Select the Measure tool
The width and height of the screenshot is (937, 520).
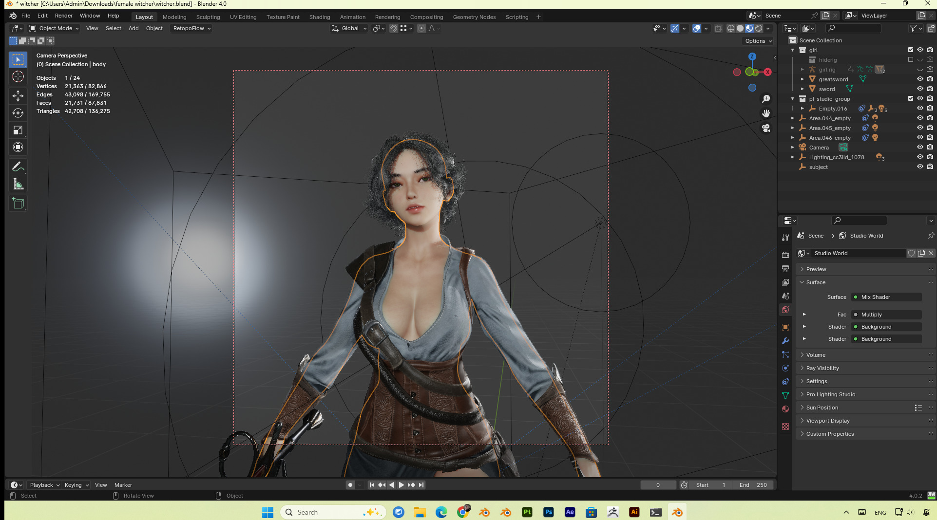18,184
